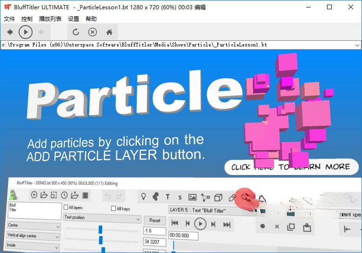The image size is (362, 253).
Task: Play the show with the circular play button
Action: pos(26,32)
